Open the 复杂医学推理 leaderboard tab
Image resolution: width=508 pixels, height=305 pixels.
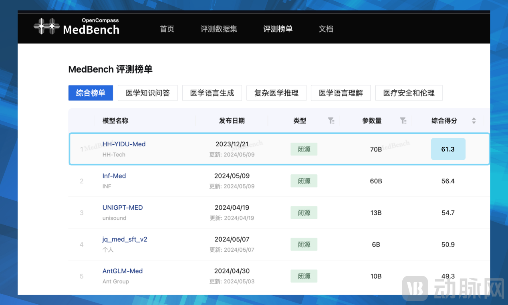coord(276,93)
